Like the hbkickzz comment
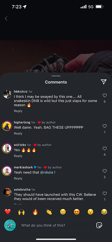This screenshot has width=112, height=242. (x=105, y=96)
